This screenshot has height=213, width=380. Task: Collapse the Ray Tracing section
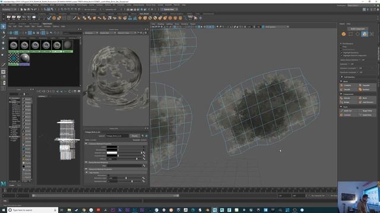[86, 173]
